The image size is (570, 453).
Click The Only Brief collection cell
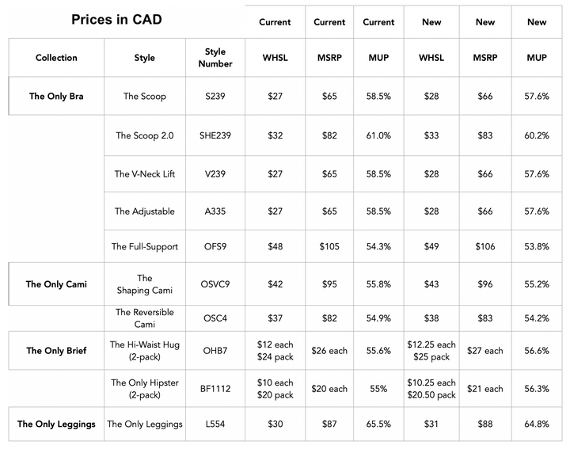coord(56,350)
